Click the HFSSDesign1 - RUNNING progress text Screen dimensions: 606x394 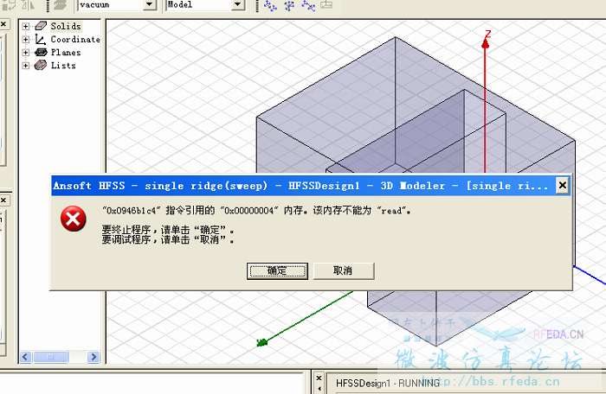point(388,383)
